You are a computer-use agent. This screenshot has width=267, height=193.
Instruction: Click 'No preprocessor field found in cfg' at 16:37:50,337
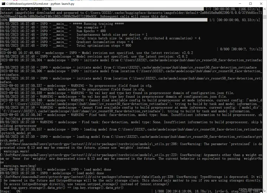(76, 86)
